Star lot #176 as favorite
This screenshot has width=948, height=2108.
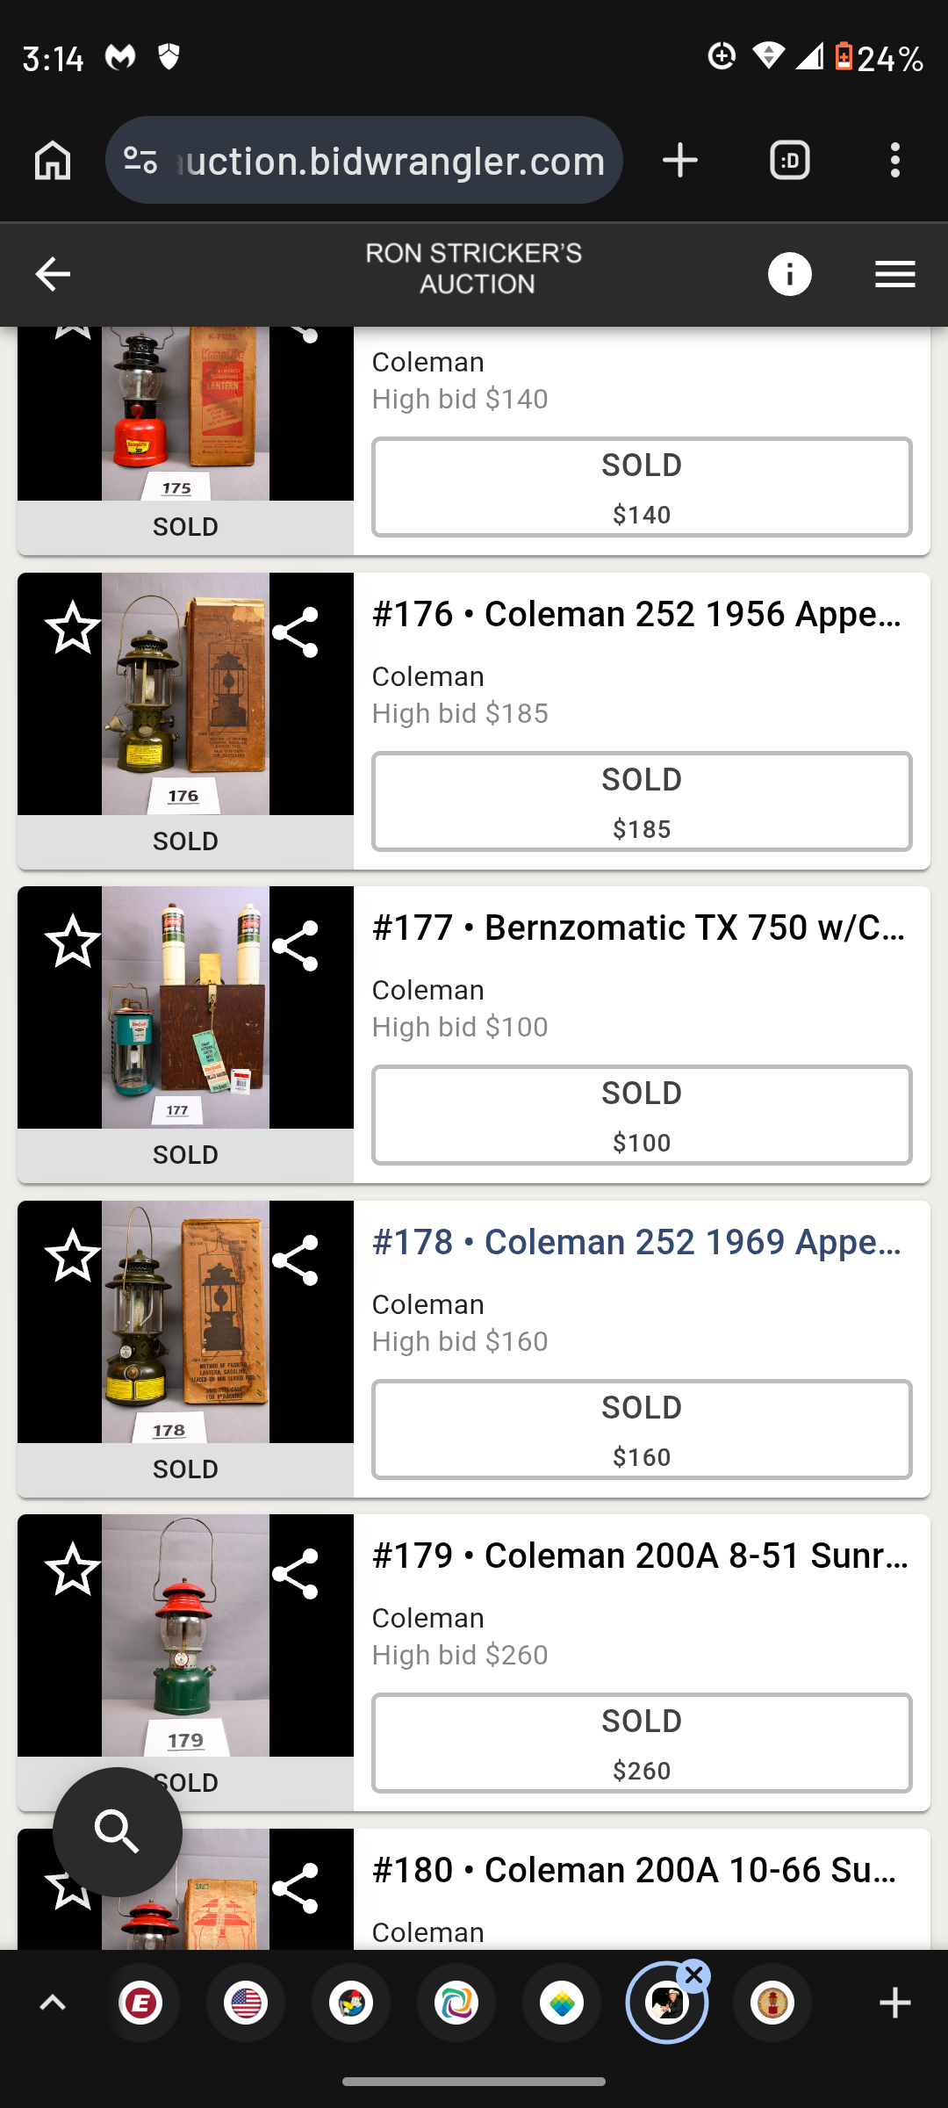pos(73,628)
